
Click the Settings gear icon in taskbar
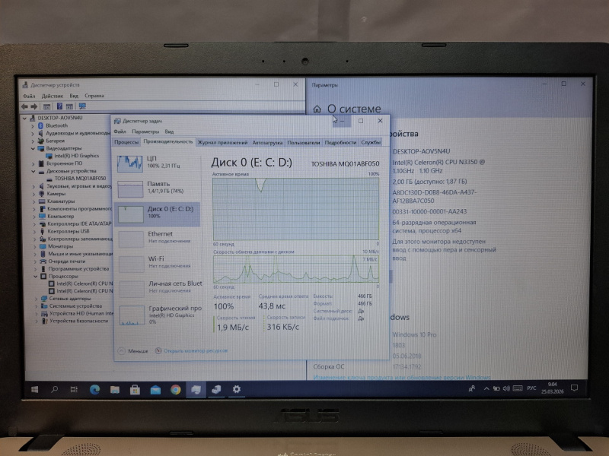tap(237, 389)
